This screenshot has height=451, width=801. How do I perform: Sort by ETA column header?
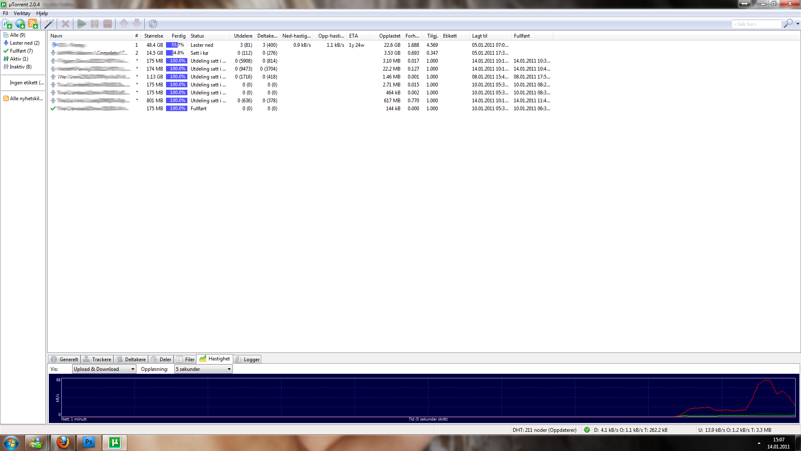(358, 36)
